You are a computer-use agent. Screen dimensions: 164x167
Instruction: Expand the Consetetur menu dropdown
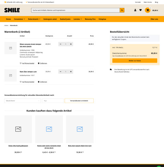pos(19,19)
